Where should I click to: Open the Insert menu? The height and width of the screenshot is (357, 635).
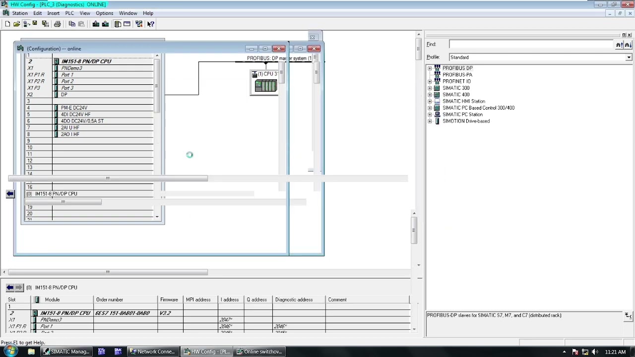point(53,13)
